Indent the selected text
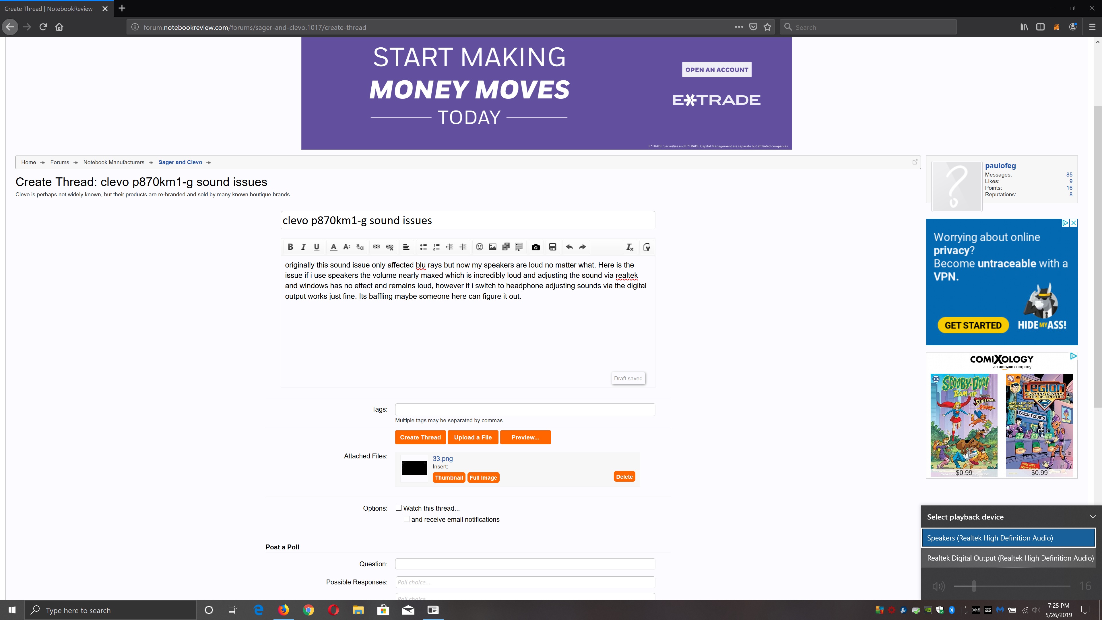 (x=463, y=247)
